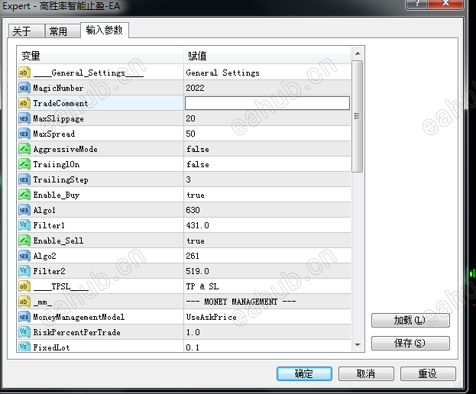Select RiskPercentPerTrade value 1.0
The width and height of the screenshot is (476, 394).
click(x=267, y=332)
